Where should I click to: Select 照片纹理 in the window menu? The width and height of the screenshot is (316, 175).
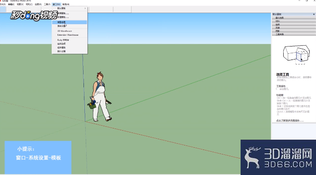pos(70,51)
